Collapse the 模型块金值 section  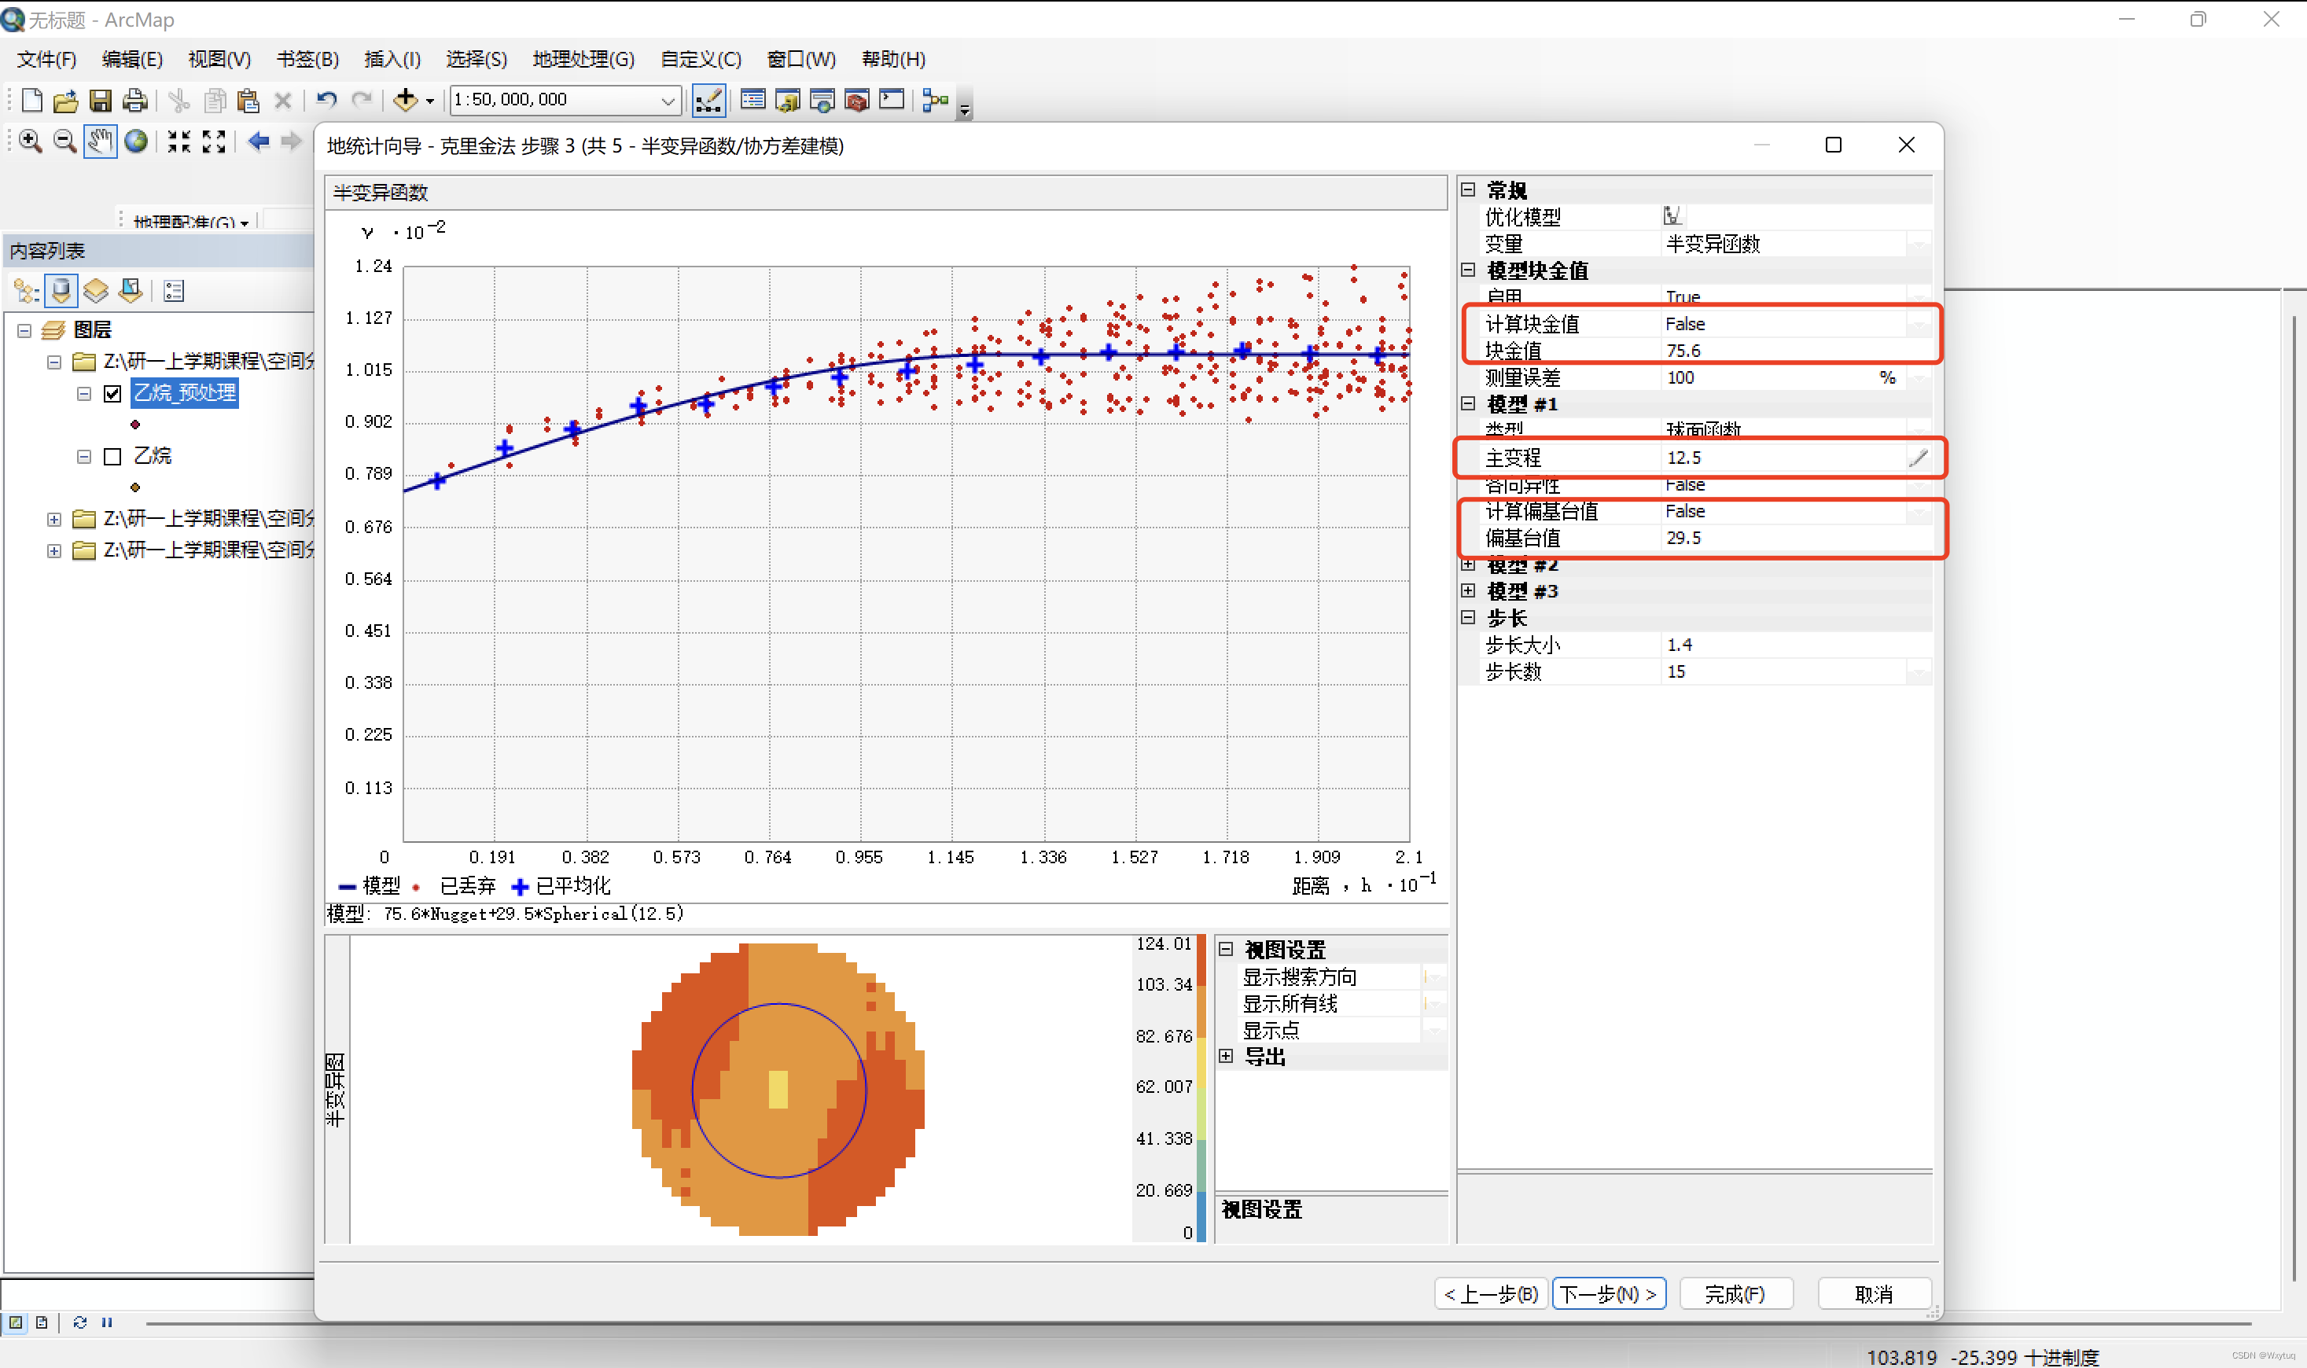pyautogui.click(x=1468, y=270)
